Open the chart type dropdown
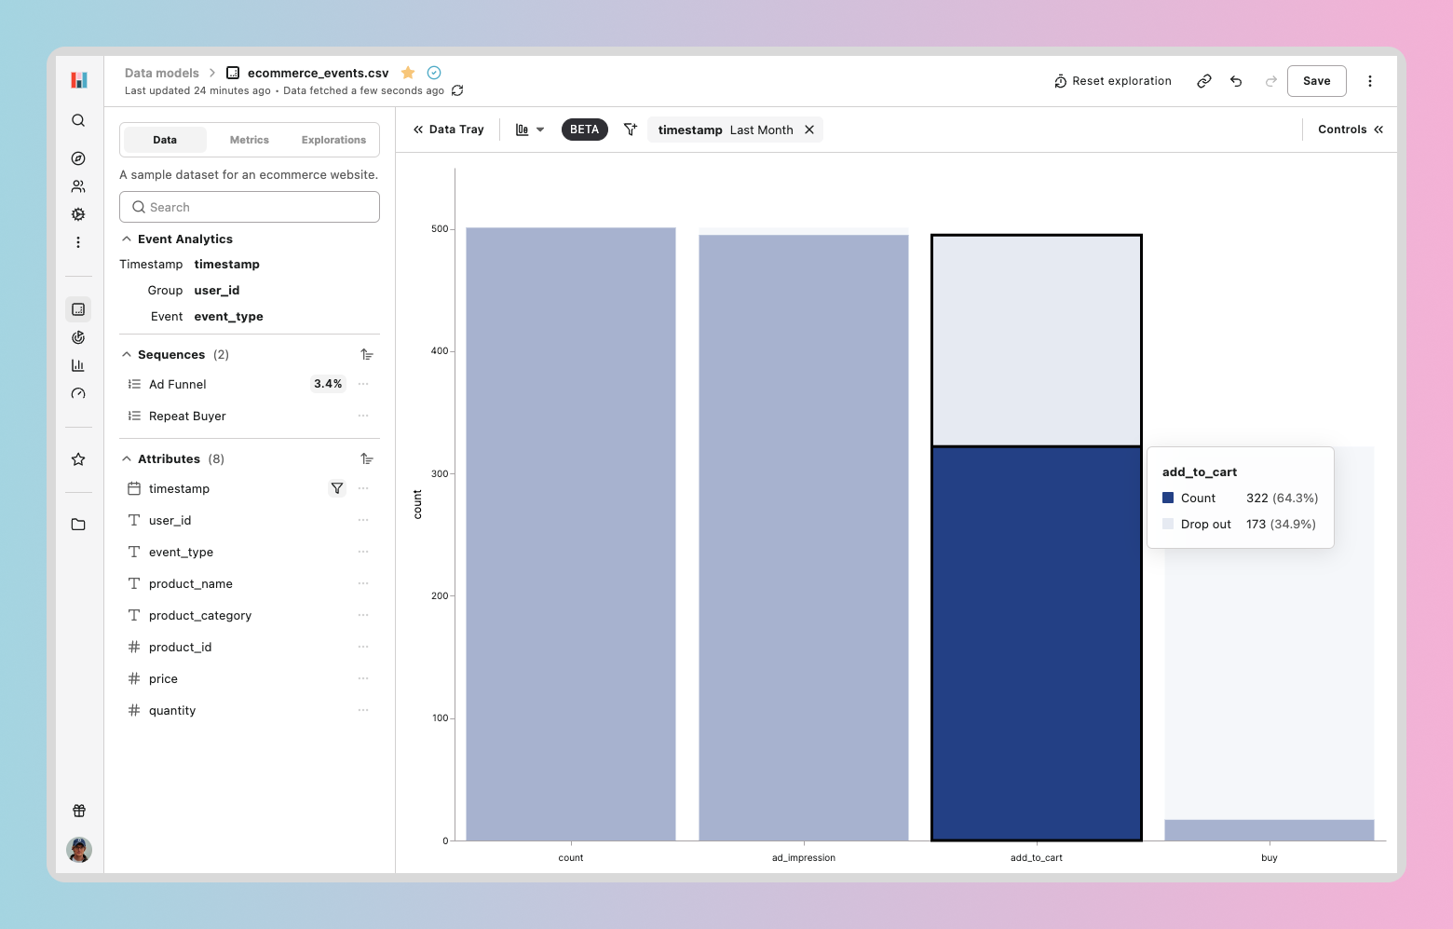Image resolution: width=1453 pixels, height=929 pixels. point(530,130)
